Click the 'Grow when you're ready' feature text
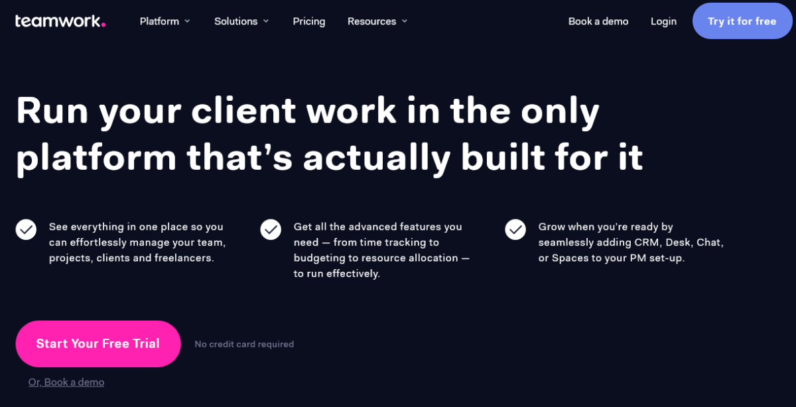Viewport: 796px width, 407px height. pos(631,243)
